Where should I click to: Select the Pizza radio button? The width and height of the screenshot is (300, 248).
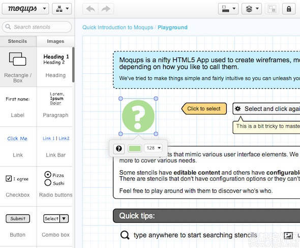click(48, 175)
